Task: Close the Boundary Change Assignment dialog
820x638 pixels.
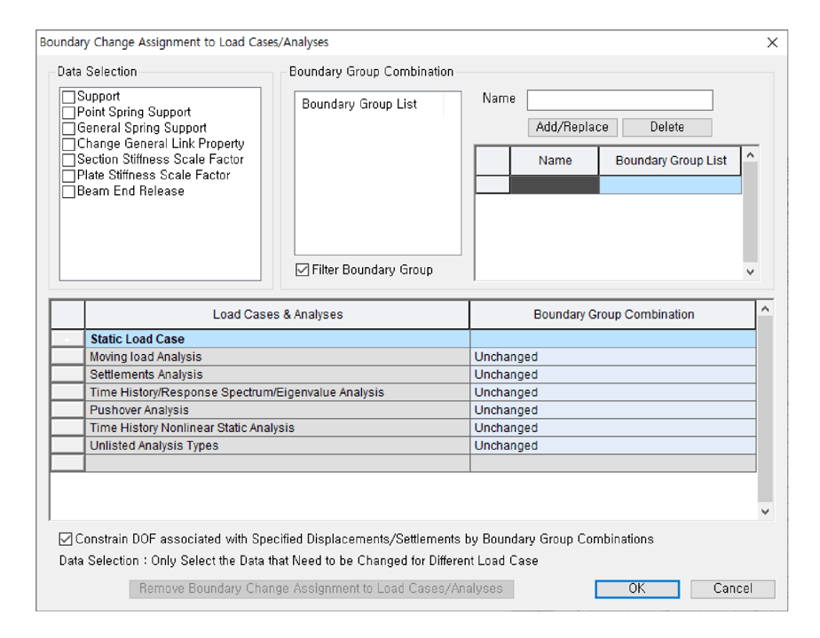Action: click(x=771, y=43)
